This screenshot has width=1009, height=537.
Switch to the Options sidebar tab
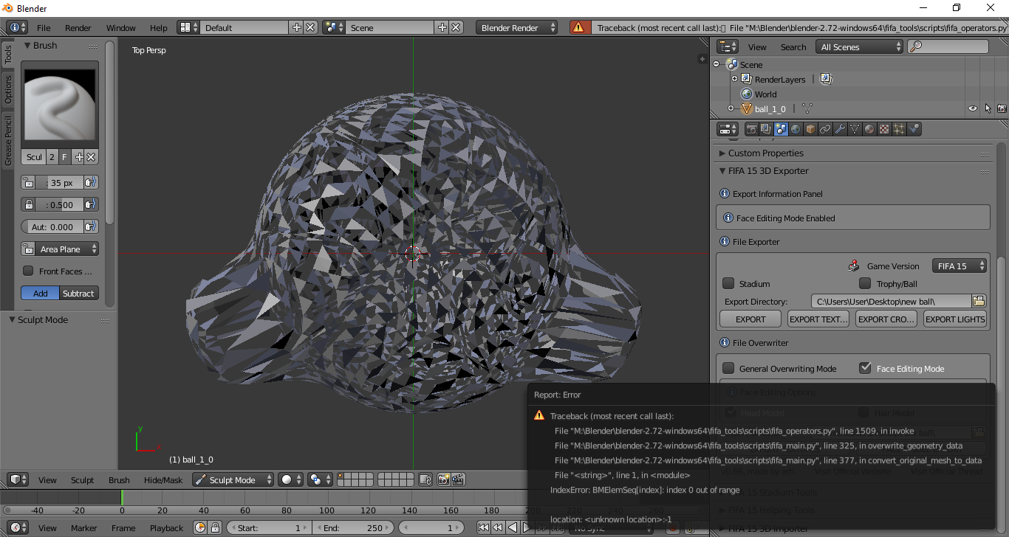point(8,89)
